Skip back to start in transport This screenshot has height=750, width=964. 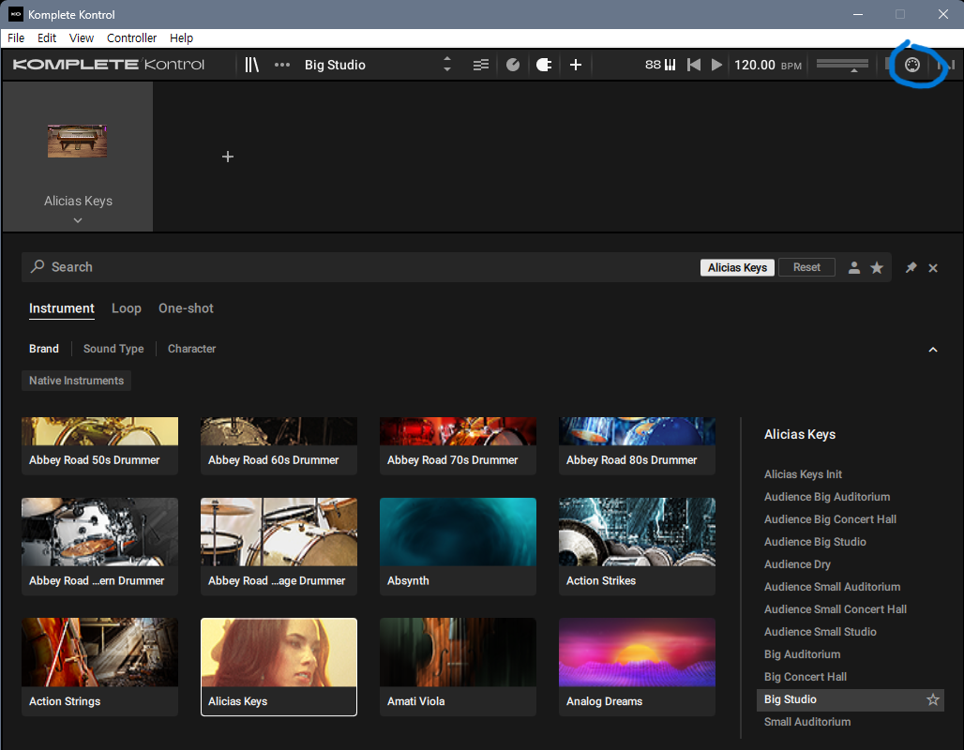(694, 65)
